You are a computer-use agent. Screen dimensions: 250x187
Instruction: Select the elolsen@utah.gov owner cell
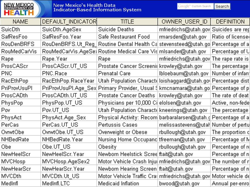184,103
